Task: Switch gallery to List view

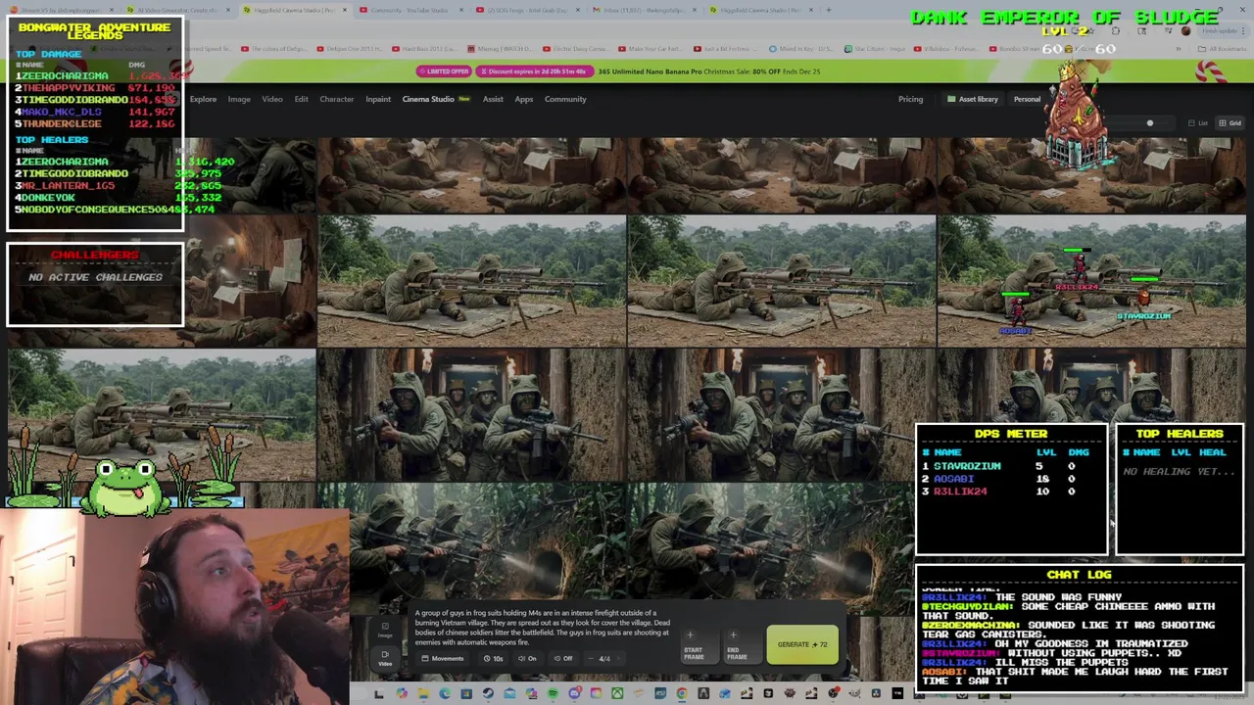Action: coord(1197,123)
